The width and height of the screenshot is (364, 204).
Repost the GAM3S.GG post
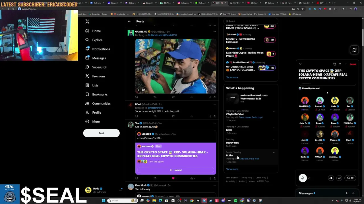coord(155,97)
